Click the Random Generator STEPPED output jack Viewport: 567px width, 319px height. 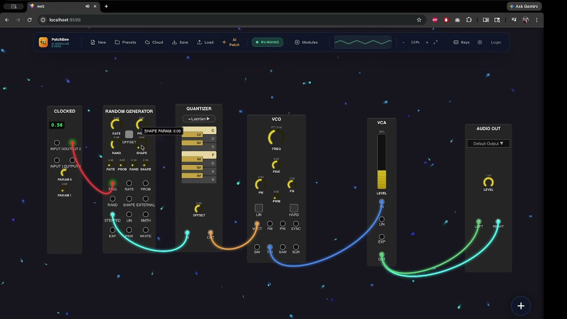113,214
